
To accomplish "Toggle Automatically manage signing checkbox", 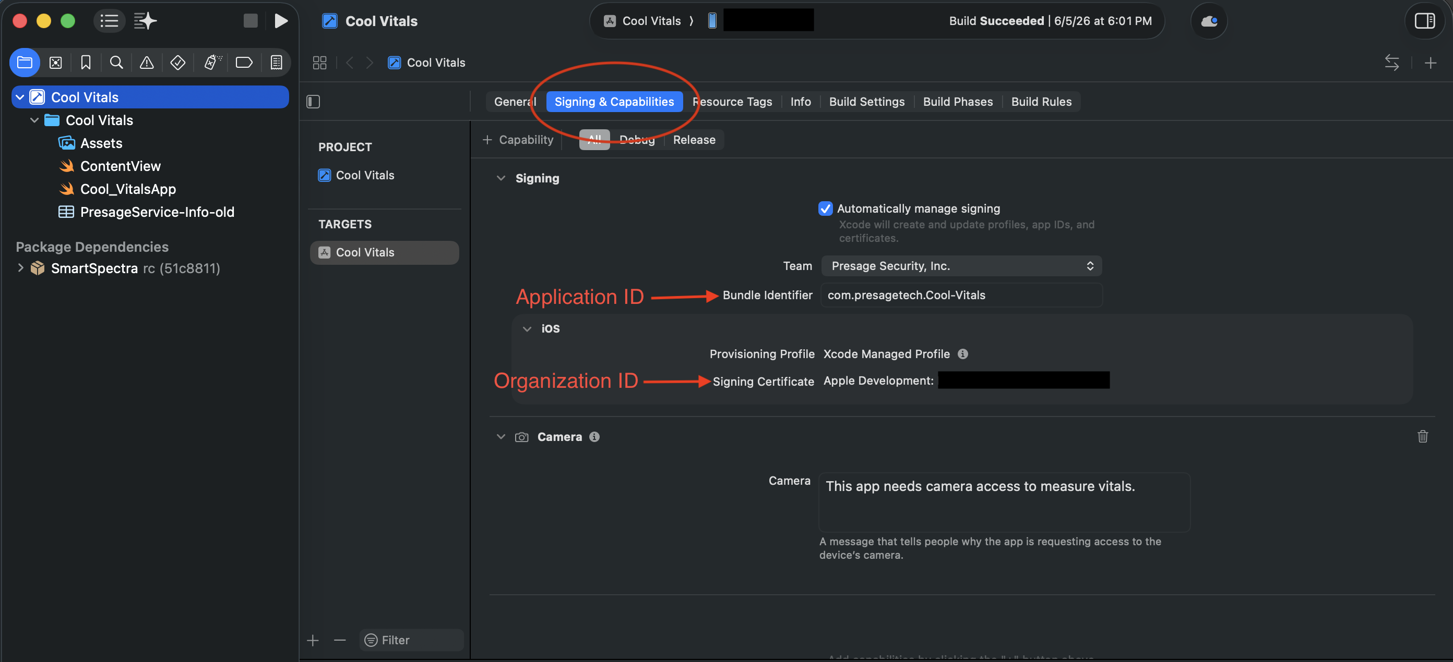I will point(825,209).
